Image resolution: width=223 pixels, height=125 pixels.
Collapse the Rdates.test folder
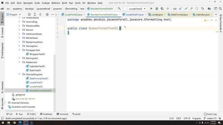[x=20, y=62]
